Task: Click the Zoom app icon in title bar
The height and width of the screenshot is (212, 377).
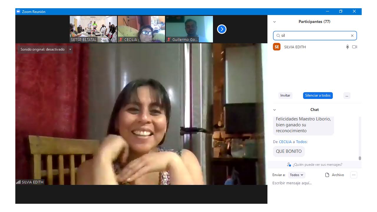Action: coord(18,11)
